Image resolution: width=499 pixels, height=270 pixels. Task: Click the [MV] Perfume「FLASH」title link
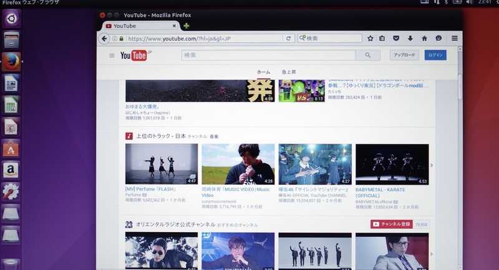150,189
